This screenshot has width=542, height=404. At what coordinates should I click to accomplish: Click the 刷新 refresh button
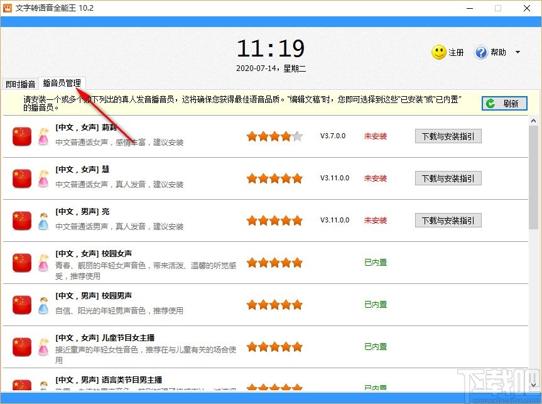[504, 104]
